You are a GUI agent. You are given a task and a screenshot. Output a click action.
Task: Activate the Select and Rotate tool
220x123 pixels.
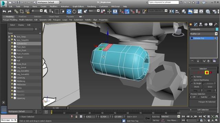(x=74, y=11)
